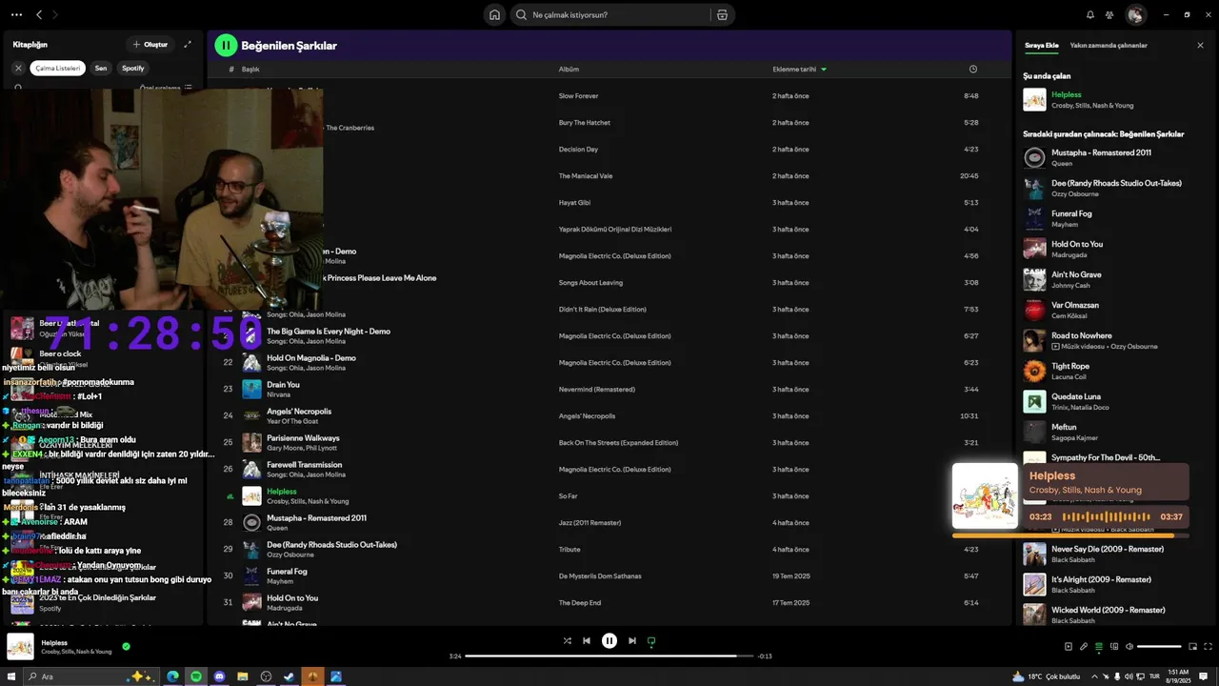Open Steam from the taskbar
The height and width of the screenshot is (686, 1219).
[x=290, y=676]
